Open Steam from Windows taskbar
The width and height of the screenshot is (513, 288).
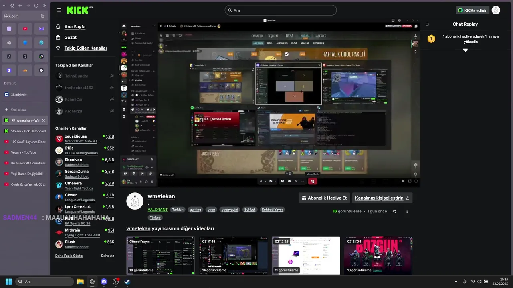click(x=127, y=282)
